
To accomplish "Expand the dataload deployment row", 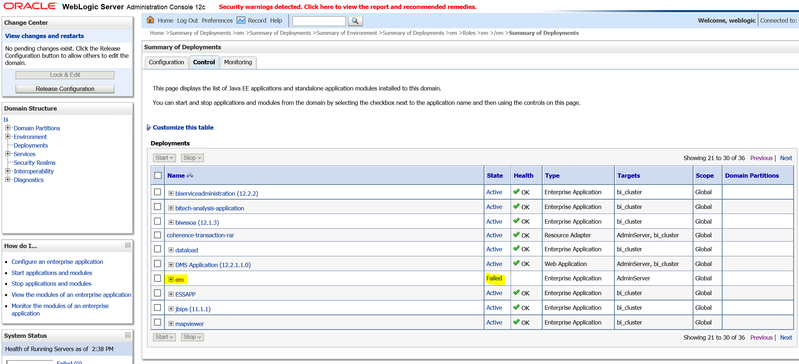I will (171, 250).
